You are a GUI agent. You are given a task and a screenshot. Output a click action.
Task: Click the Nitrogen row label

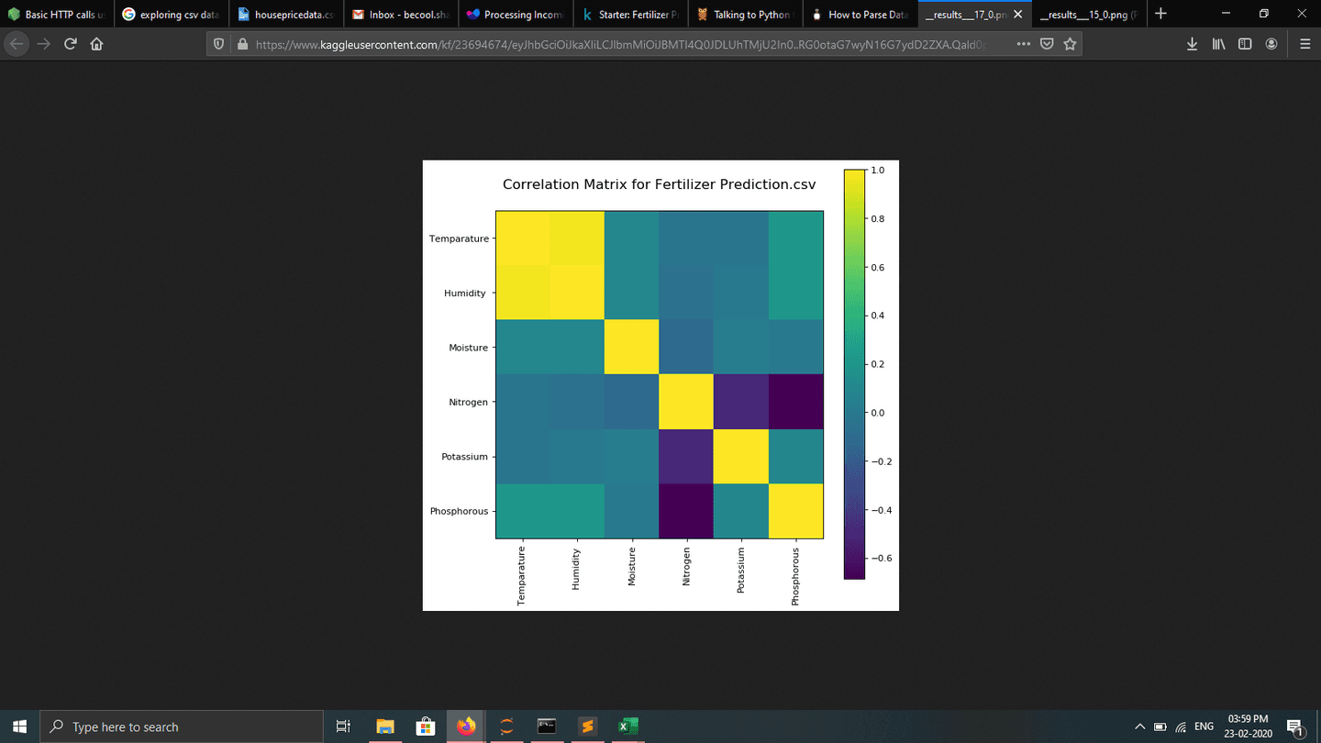pyautogui.click(x=468, y=402)
